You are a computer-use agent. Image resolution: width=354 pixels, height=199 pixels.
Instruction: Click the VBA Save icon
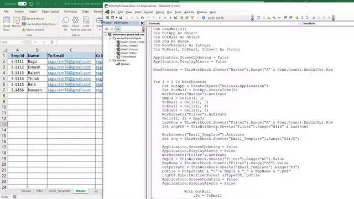tap(121, 18)
